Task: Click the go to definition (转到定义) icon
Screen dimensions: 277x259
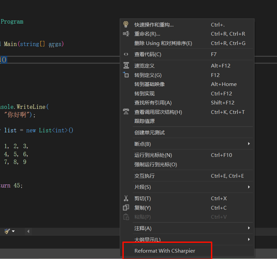Action: (126, 75)
